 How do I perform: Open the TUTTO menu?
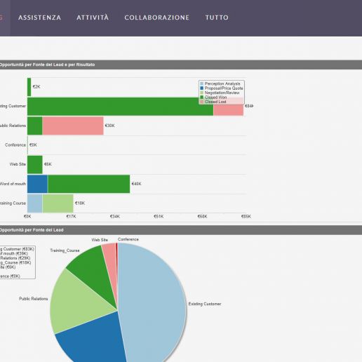coord(217,18)
